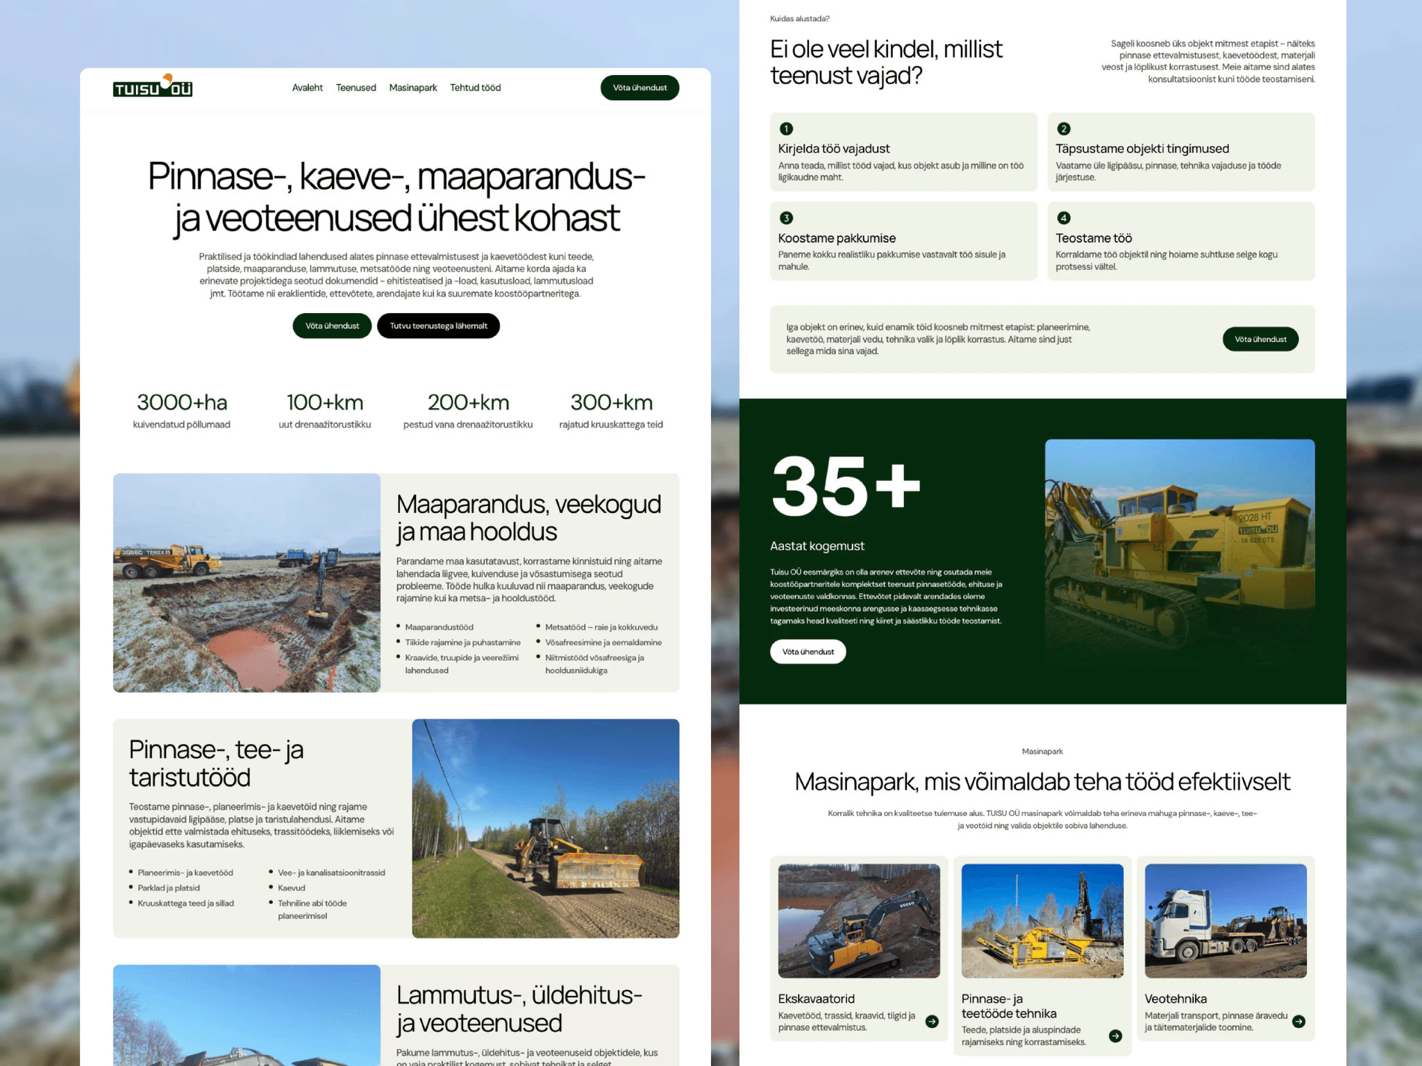Select step 2 badge Täpsustame objekti tingimused
Image resolution: width=1422 pixels, height=1066 pixels.
click(x=1064, y=128)
